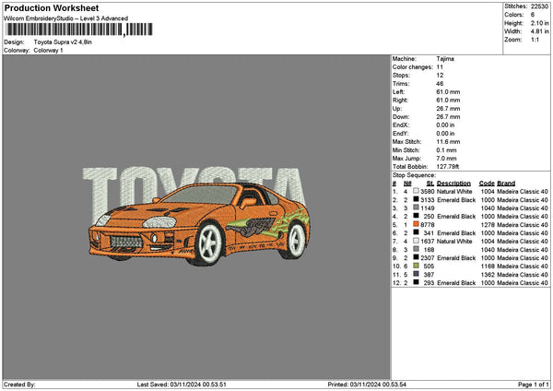Click the design name Toyota Supra v2 4,8in
The width and height of the screenshot is (553, 391).
click(63, 42)
